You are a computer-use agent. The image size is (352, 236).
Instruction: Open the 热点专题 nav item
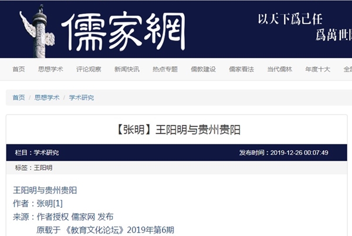point(165,69)
